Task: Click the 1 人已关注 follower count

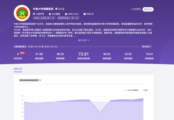Action: click(136, 9)
